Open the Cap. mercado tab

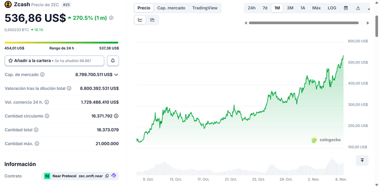[171, 8]
